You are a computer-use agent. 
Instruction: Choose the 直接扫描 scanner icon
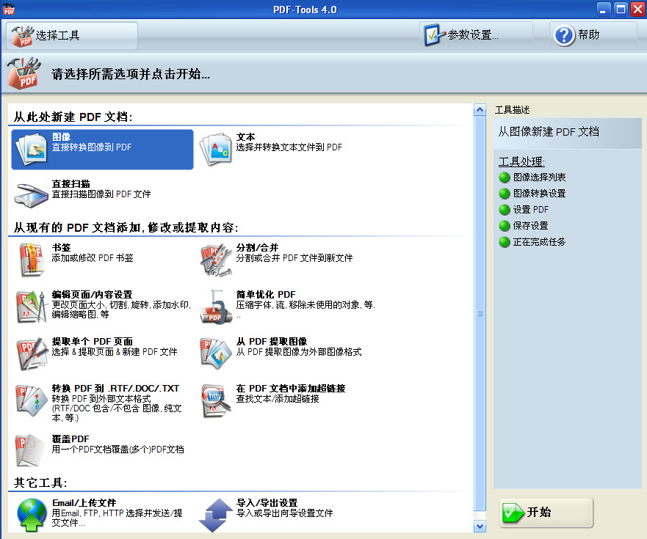tap(32, 196)
